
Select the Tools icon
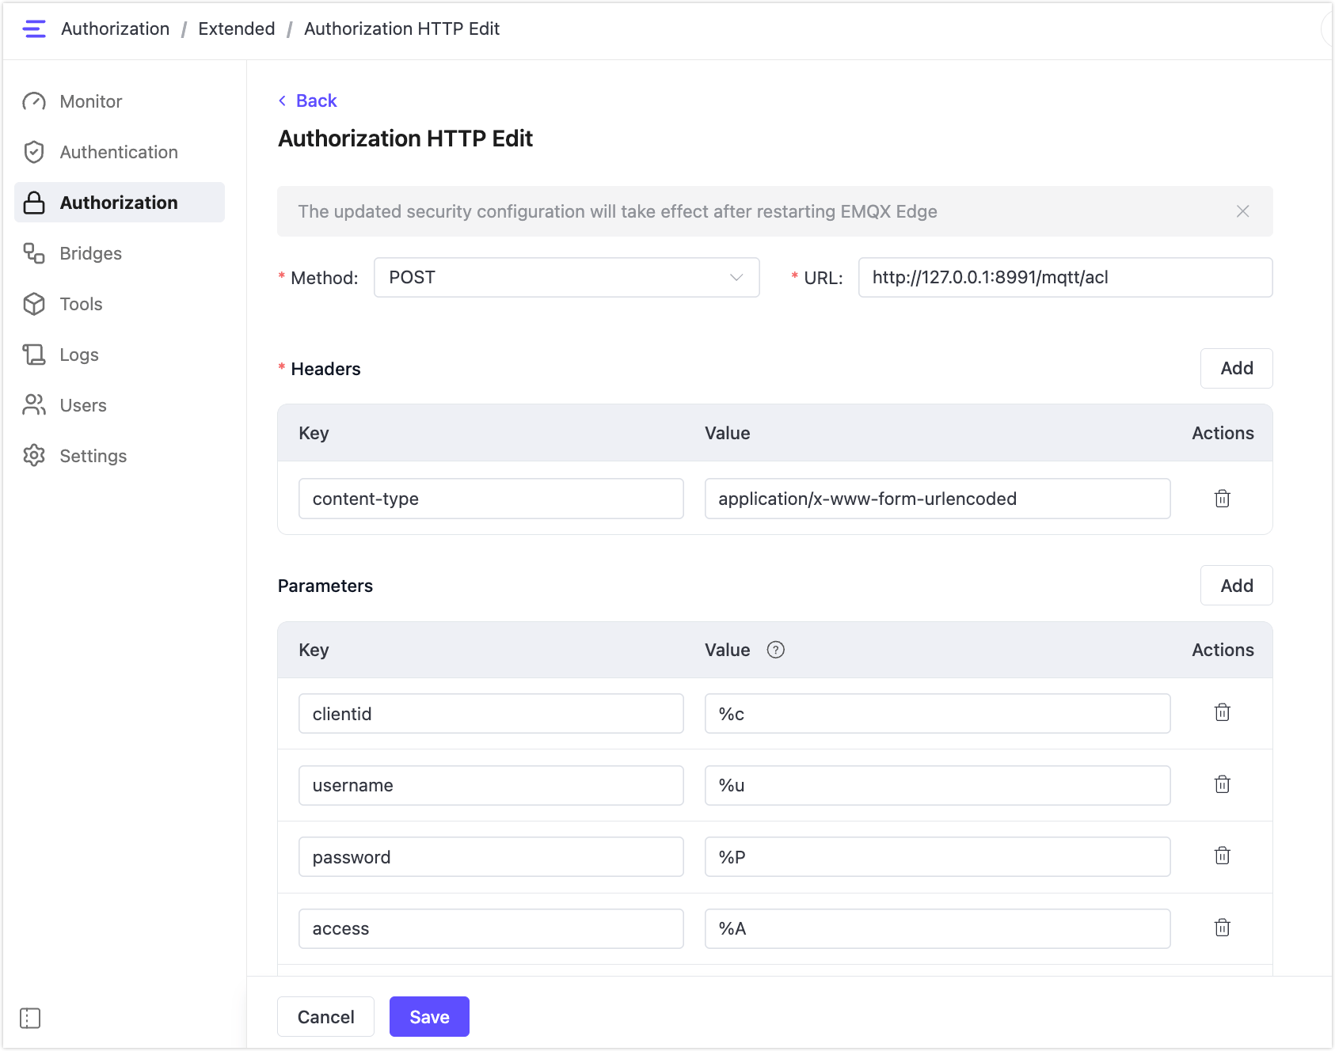35,304
